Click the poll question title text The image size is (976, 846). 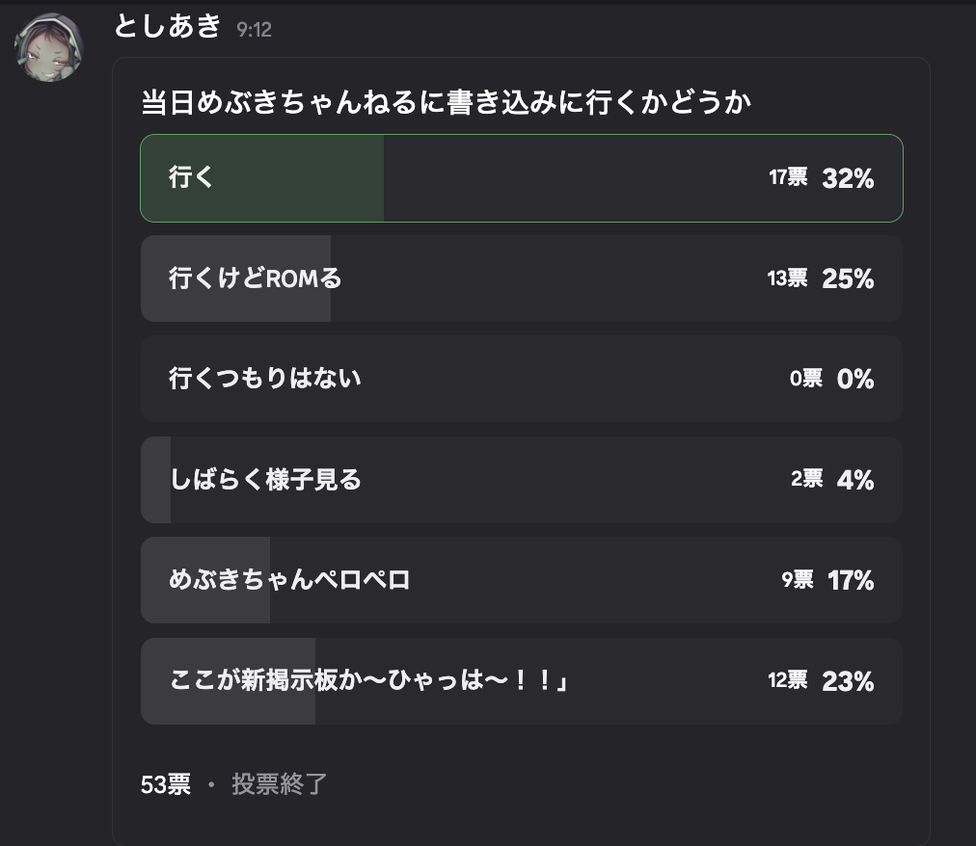[446, 103]
